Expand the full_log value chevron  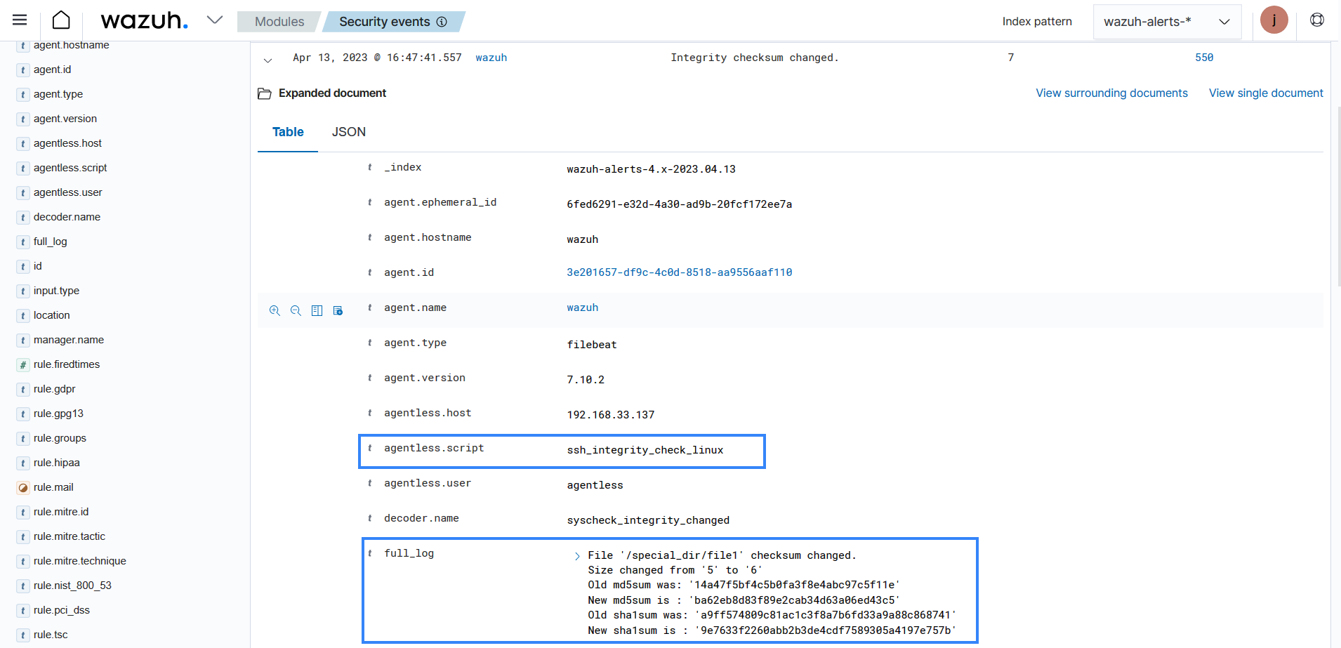pos(577,557)
